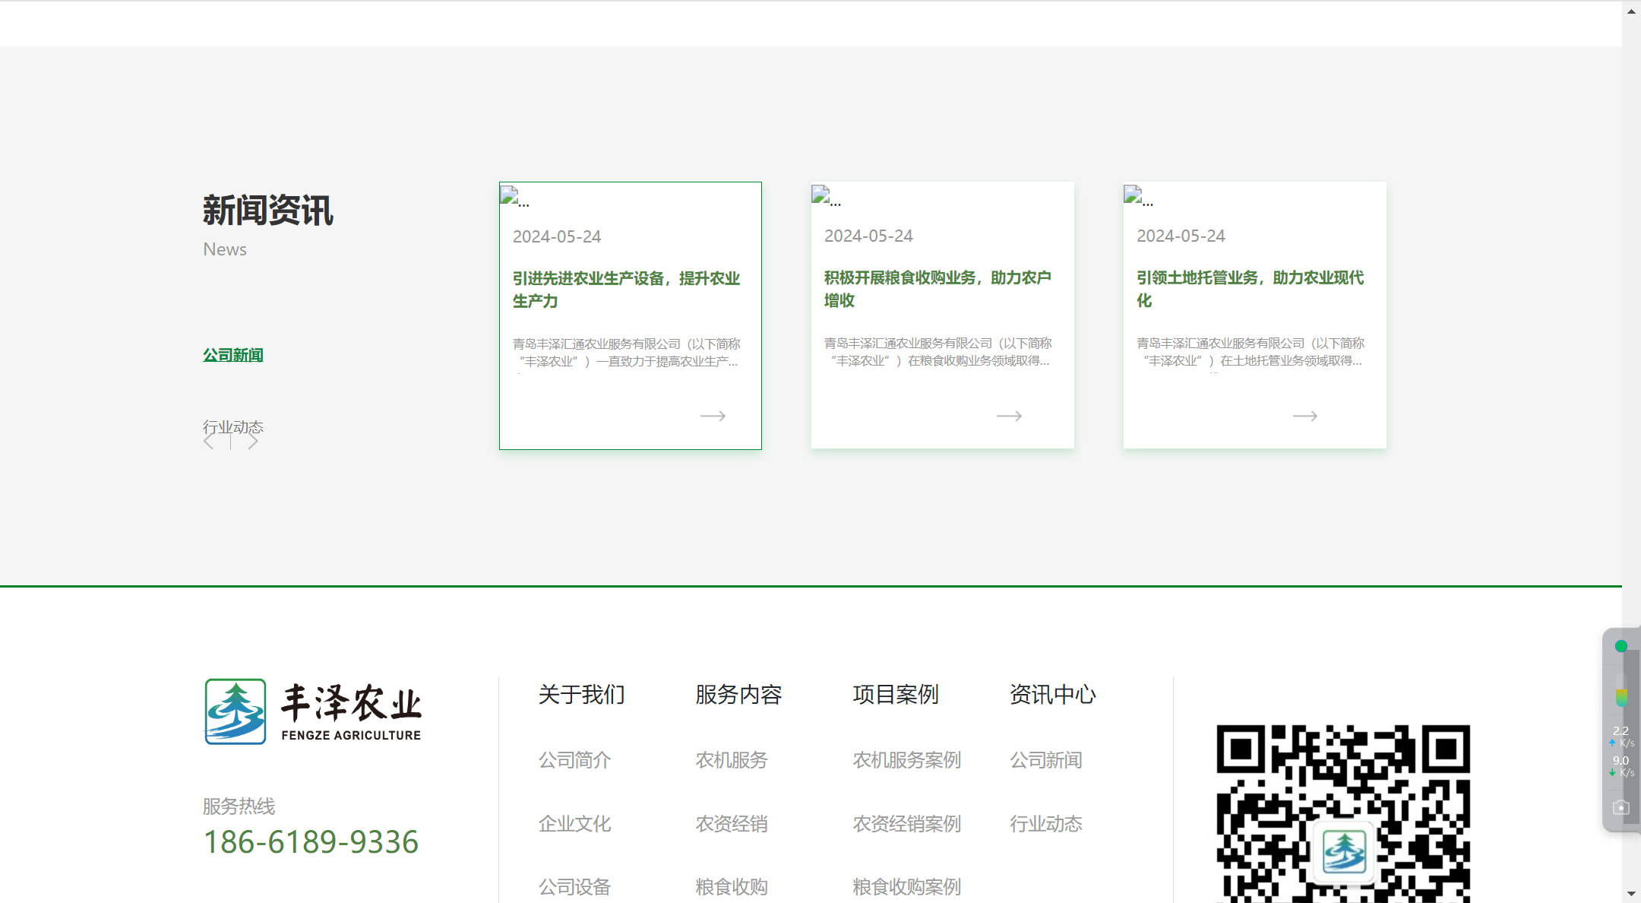Click the arrow icon on first news card
This screenshot has width=1641, height=903.
tap(713, 416)
